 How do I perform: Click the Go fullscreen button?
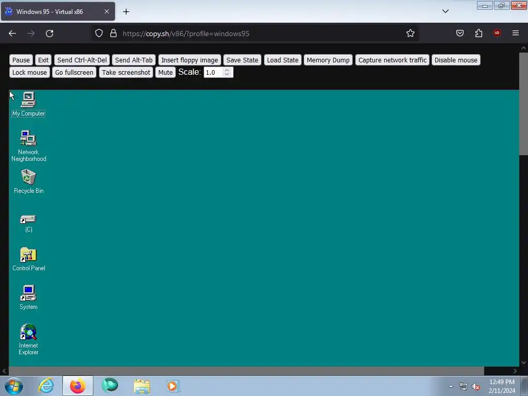pyautogui.click(x=74, y=72)
